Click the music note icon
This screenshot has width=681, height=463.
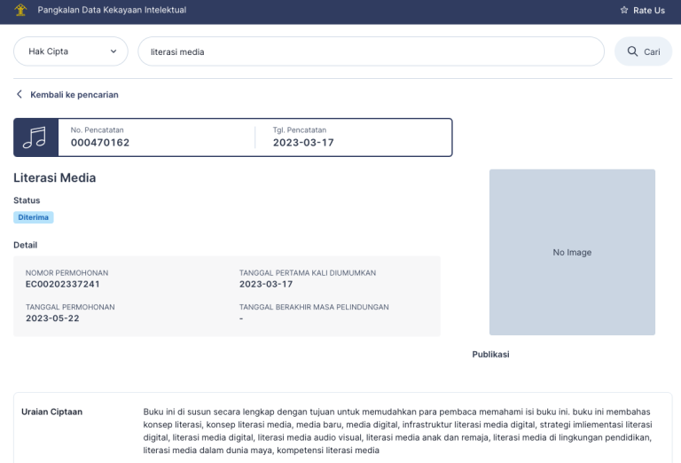pos(35,137)
